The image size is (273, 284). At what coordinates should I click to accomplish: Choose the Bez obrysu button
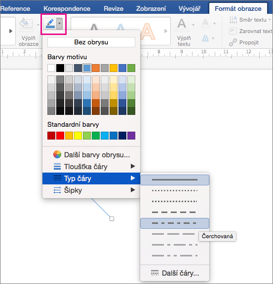(91, 42)
